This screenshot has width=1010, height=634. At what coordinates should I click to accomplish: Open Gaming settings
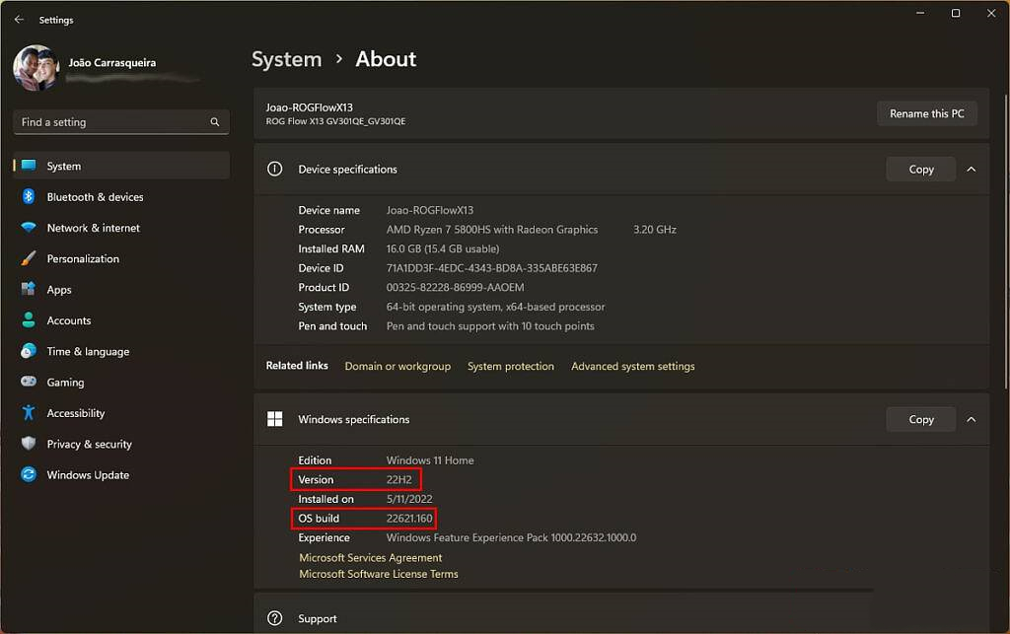64,382
